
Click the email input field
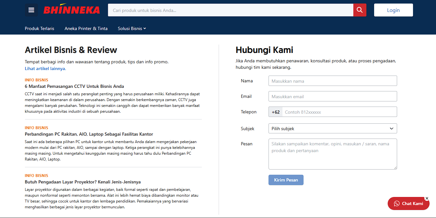333,96
